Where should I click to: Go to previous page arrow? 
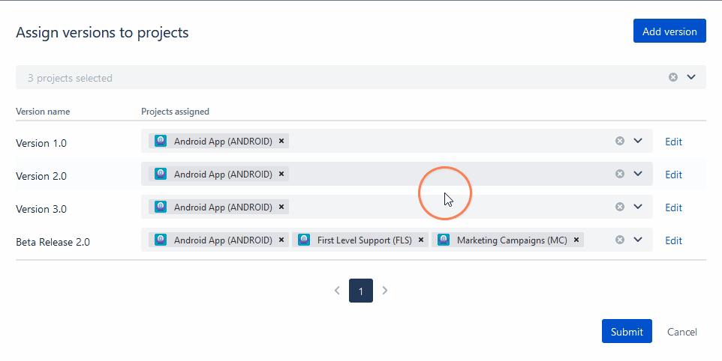pyautogui.click(x=337, y=291)
